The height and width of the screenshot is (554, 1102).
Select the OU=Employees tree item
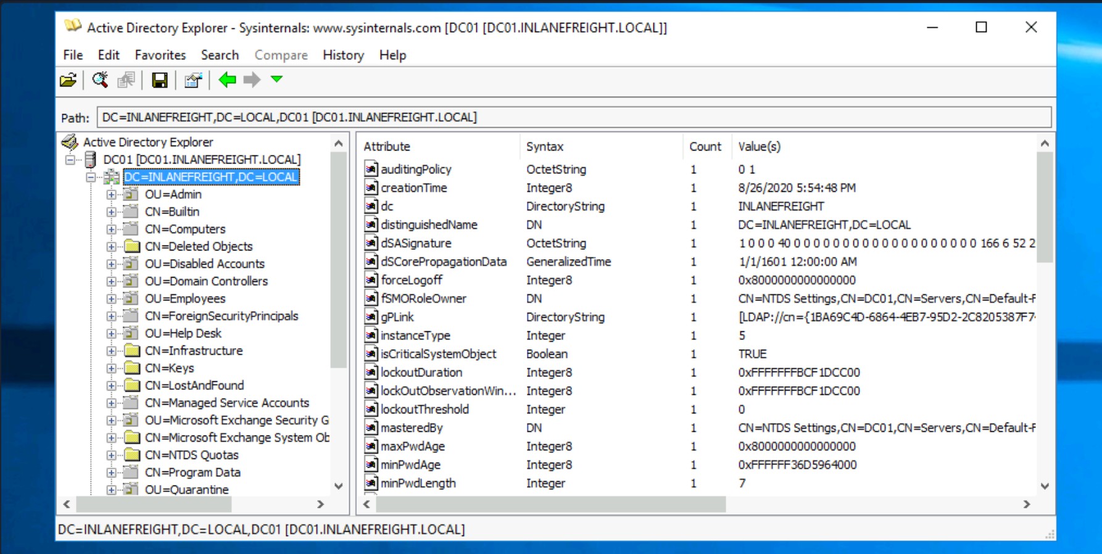pyautogui.click(x=185, y=299)
